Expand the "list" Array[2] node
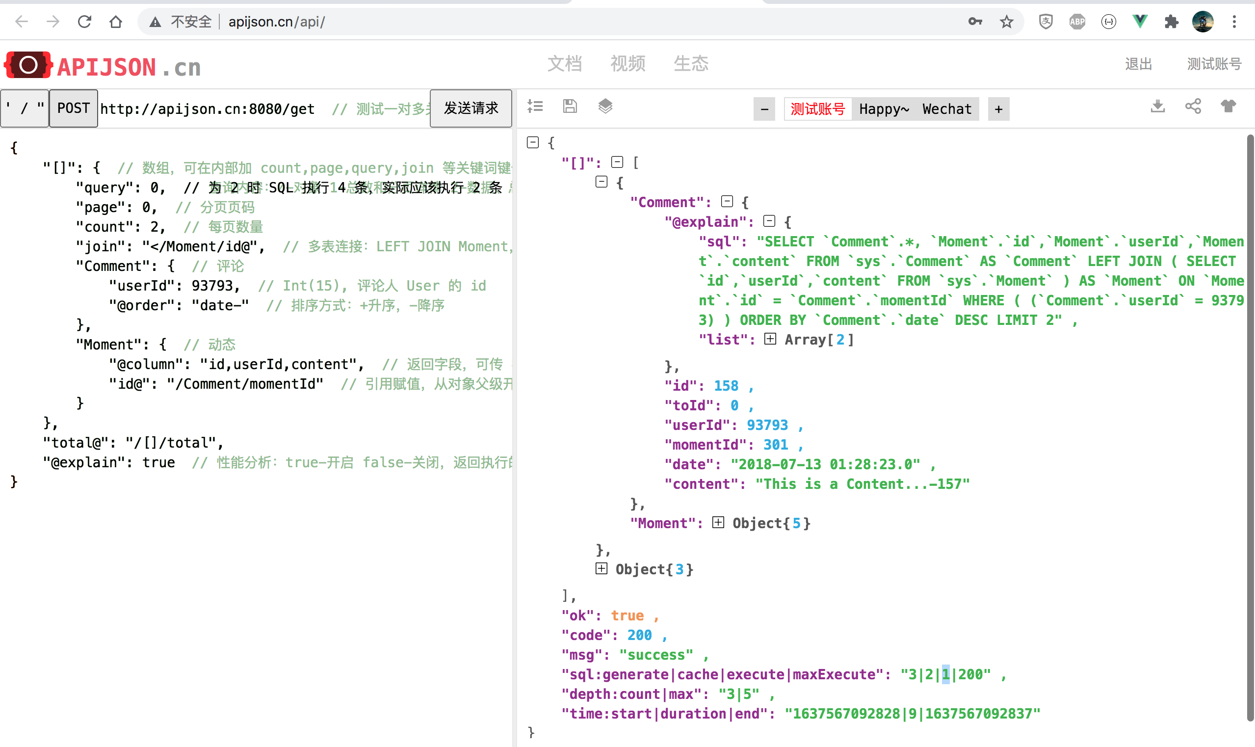This screenshot has height=747, width=1255. (x=769, y=339)
